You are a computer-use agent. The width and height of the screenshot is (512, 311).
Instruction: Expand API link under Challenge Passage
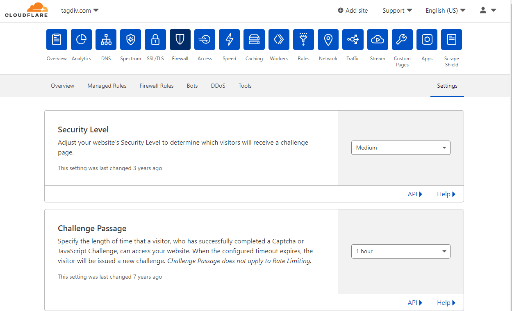[415, 303]
